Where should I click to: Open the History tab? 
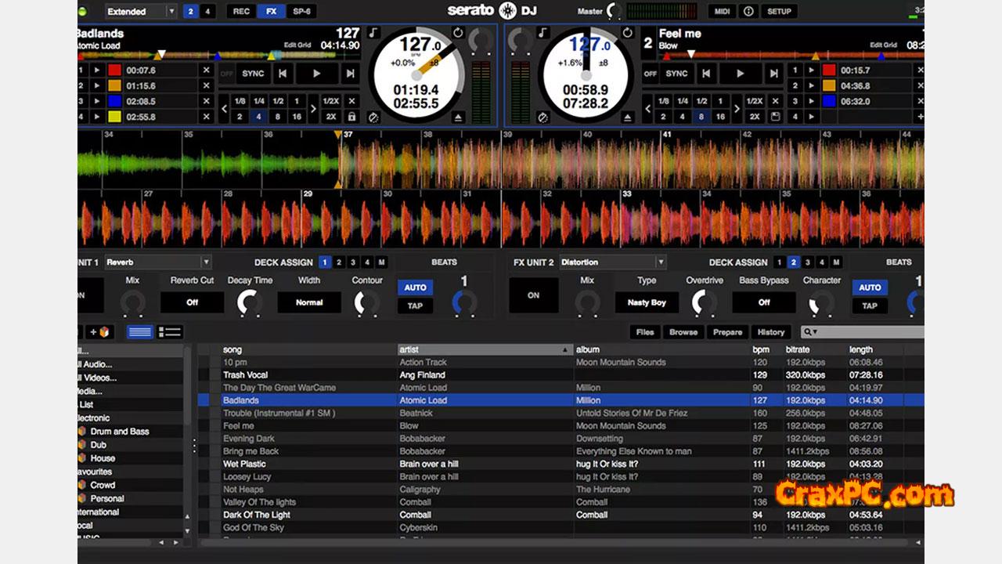click(770, 332)
